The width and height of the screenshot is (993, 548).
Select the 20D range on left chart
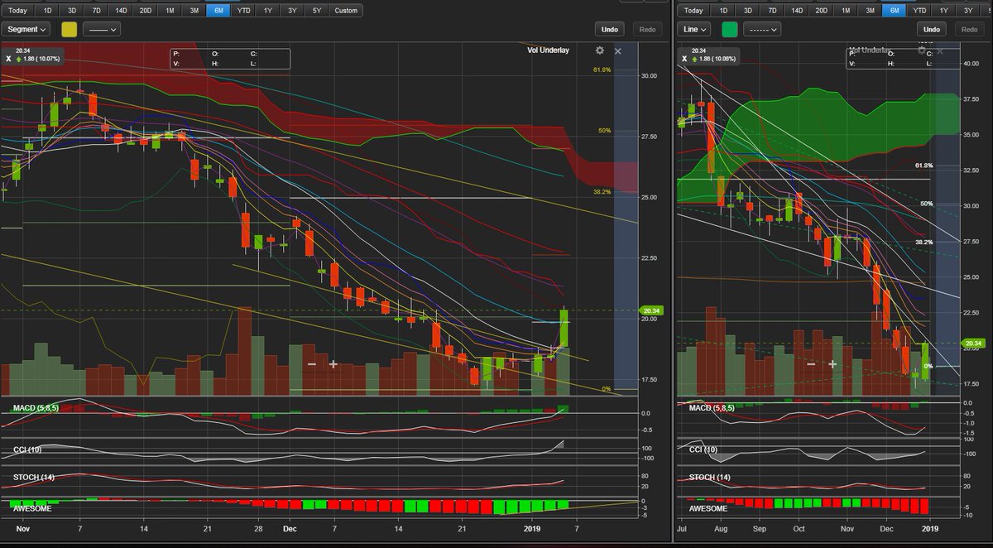click(146, 10)
